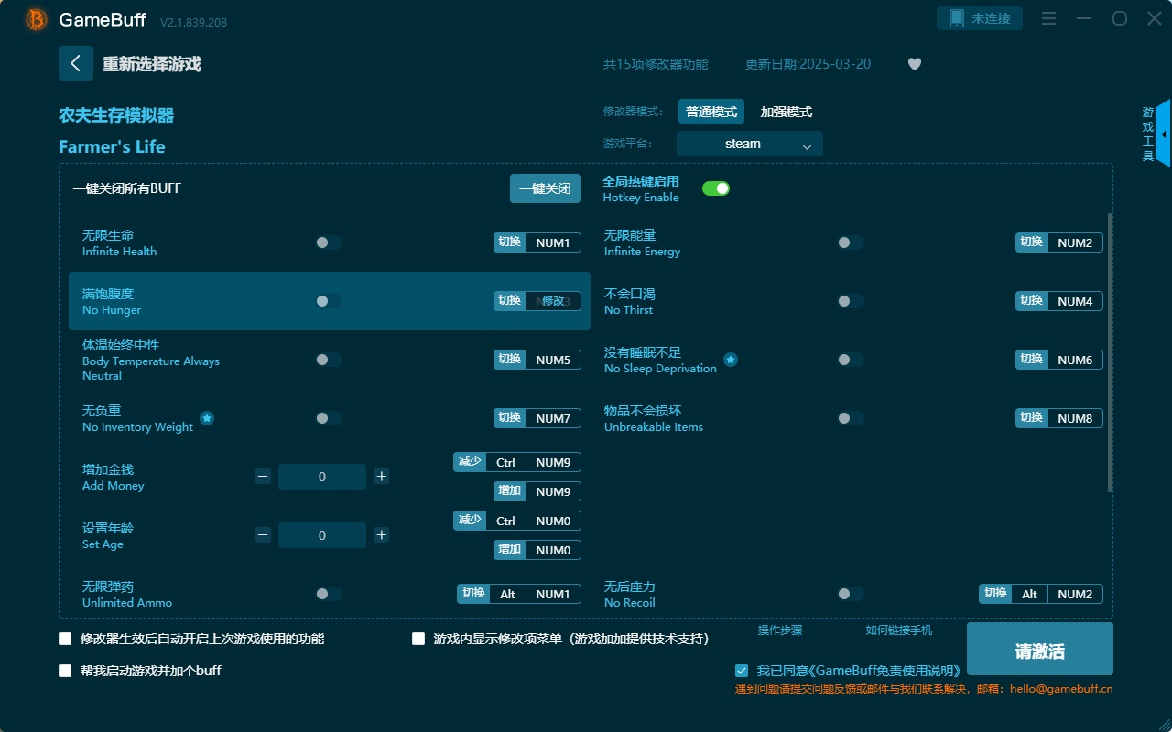This screenshot has height=732, width=1172.
Task: Enable the Infinite Health toggle
Action: tap(328, 242)
